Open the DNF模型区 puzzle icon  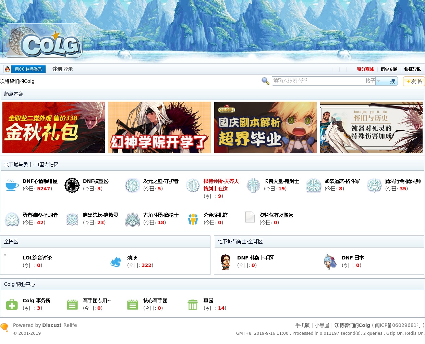coord(72,185)
